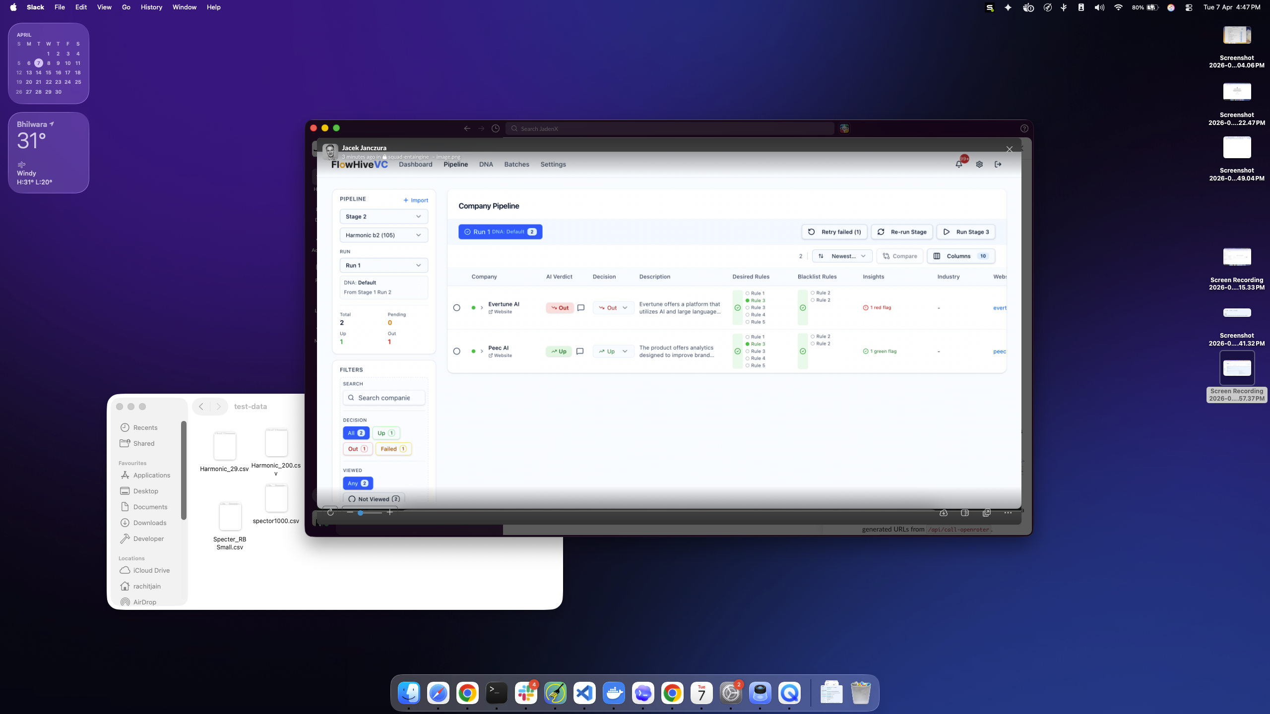Screen dimensions: 1270x714
Task: Toggle the Not Viewed filter
Action: [374, 499]
